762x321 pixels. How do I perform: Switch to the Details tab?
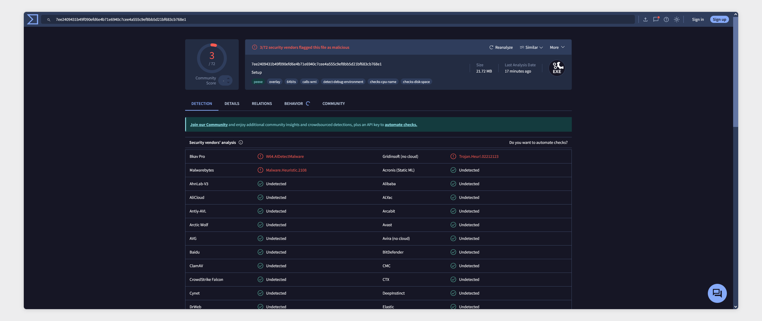pos(232,103)
